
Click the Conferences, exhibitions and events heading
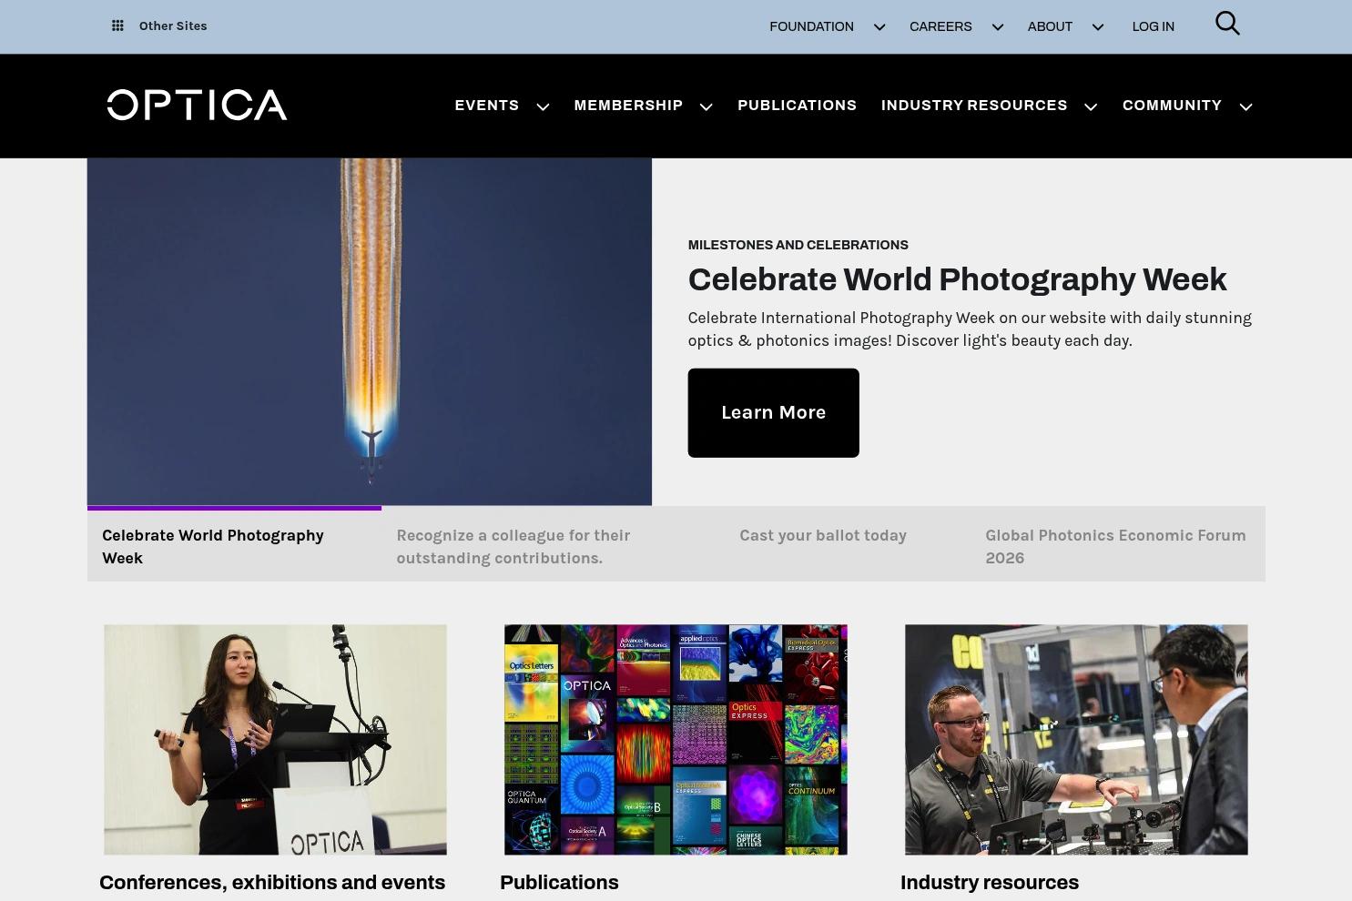[x=272, y=883]
